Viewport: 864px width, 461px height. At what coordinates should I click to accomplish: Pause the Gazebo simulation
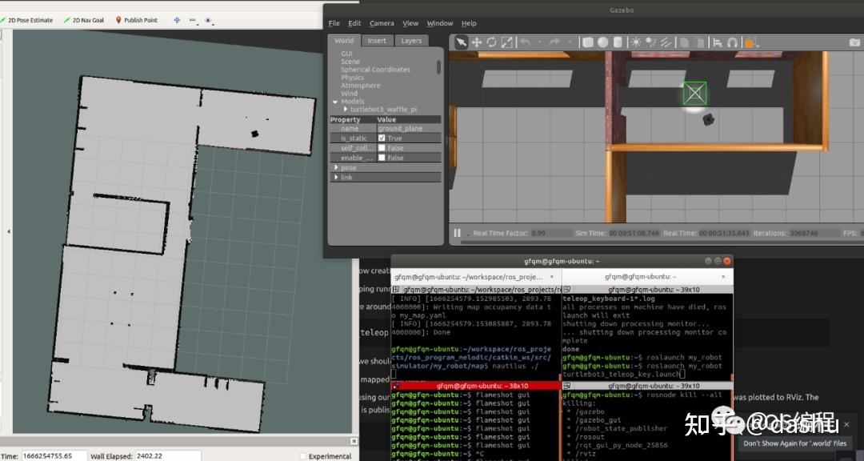pyautogui.click(x=458, y=233)
